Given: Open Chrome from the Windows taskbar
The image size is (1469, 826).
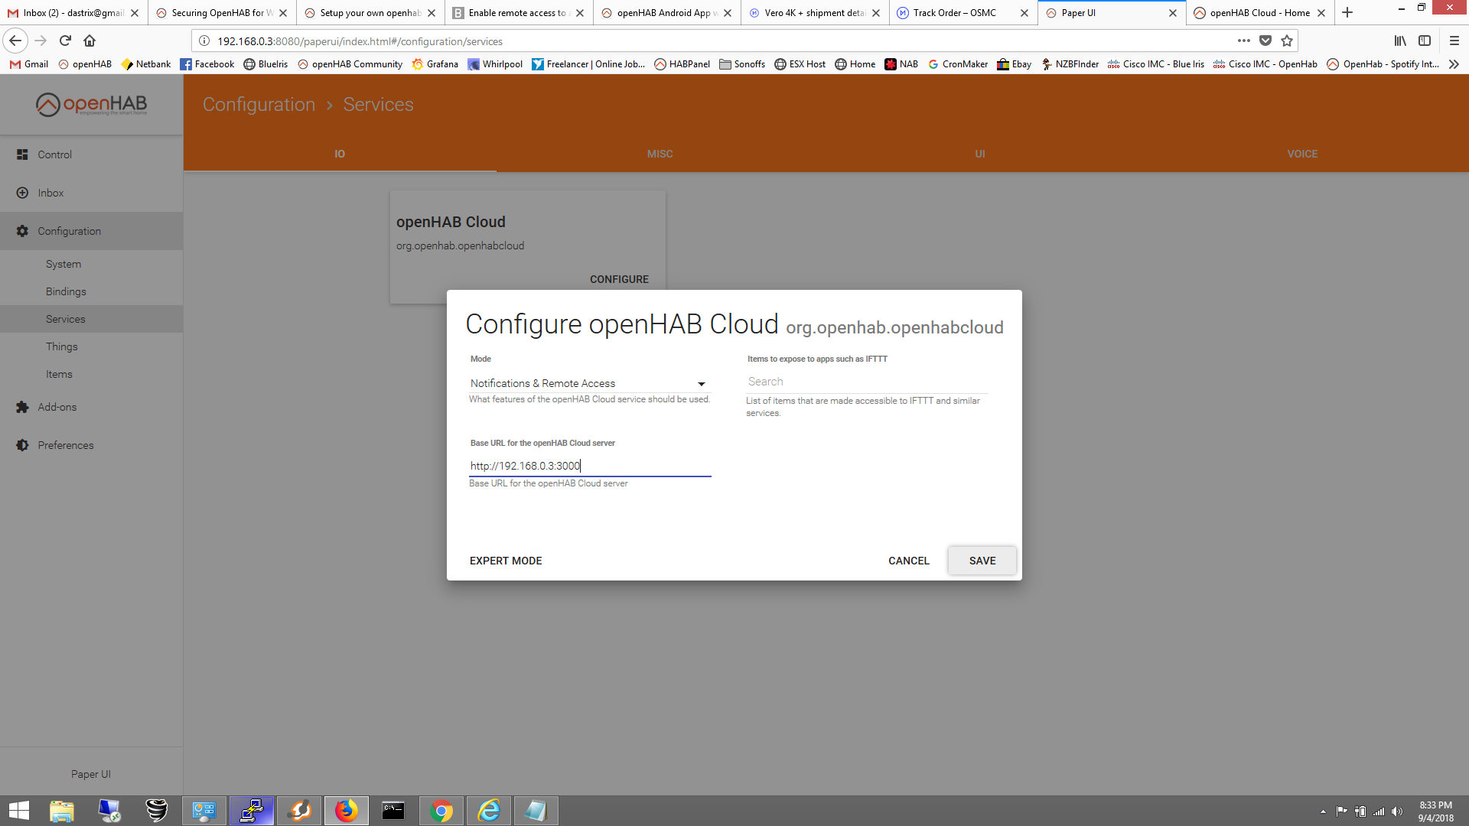Looking at the screenshot, I should click(441, 811).
